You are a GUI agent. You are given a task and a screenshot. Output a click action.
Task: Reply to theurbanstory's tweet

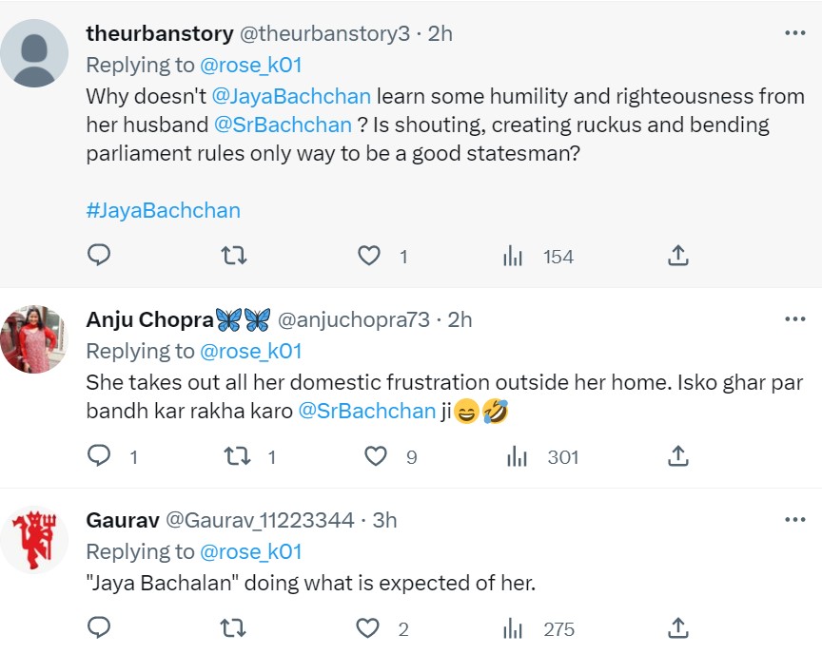[x=99, y=256]
